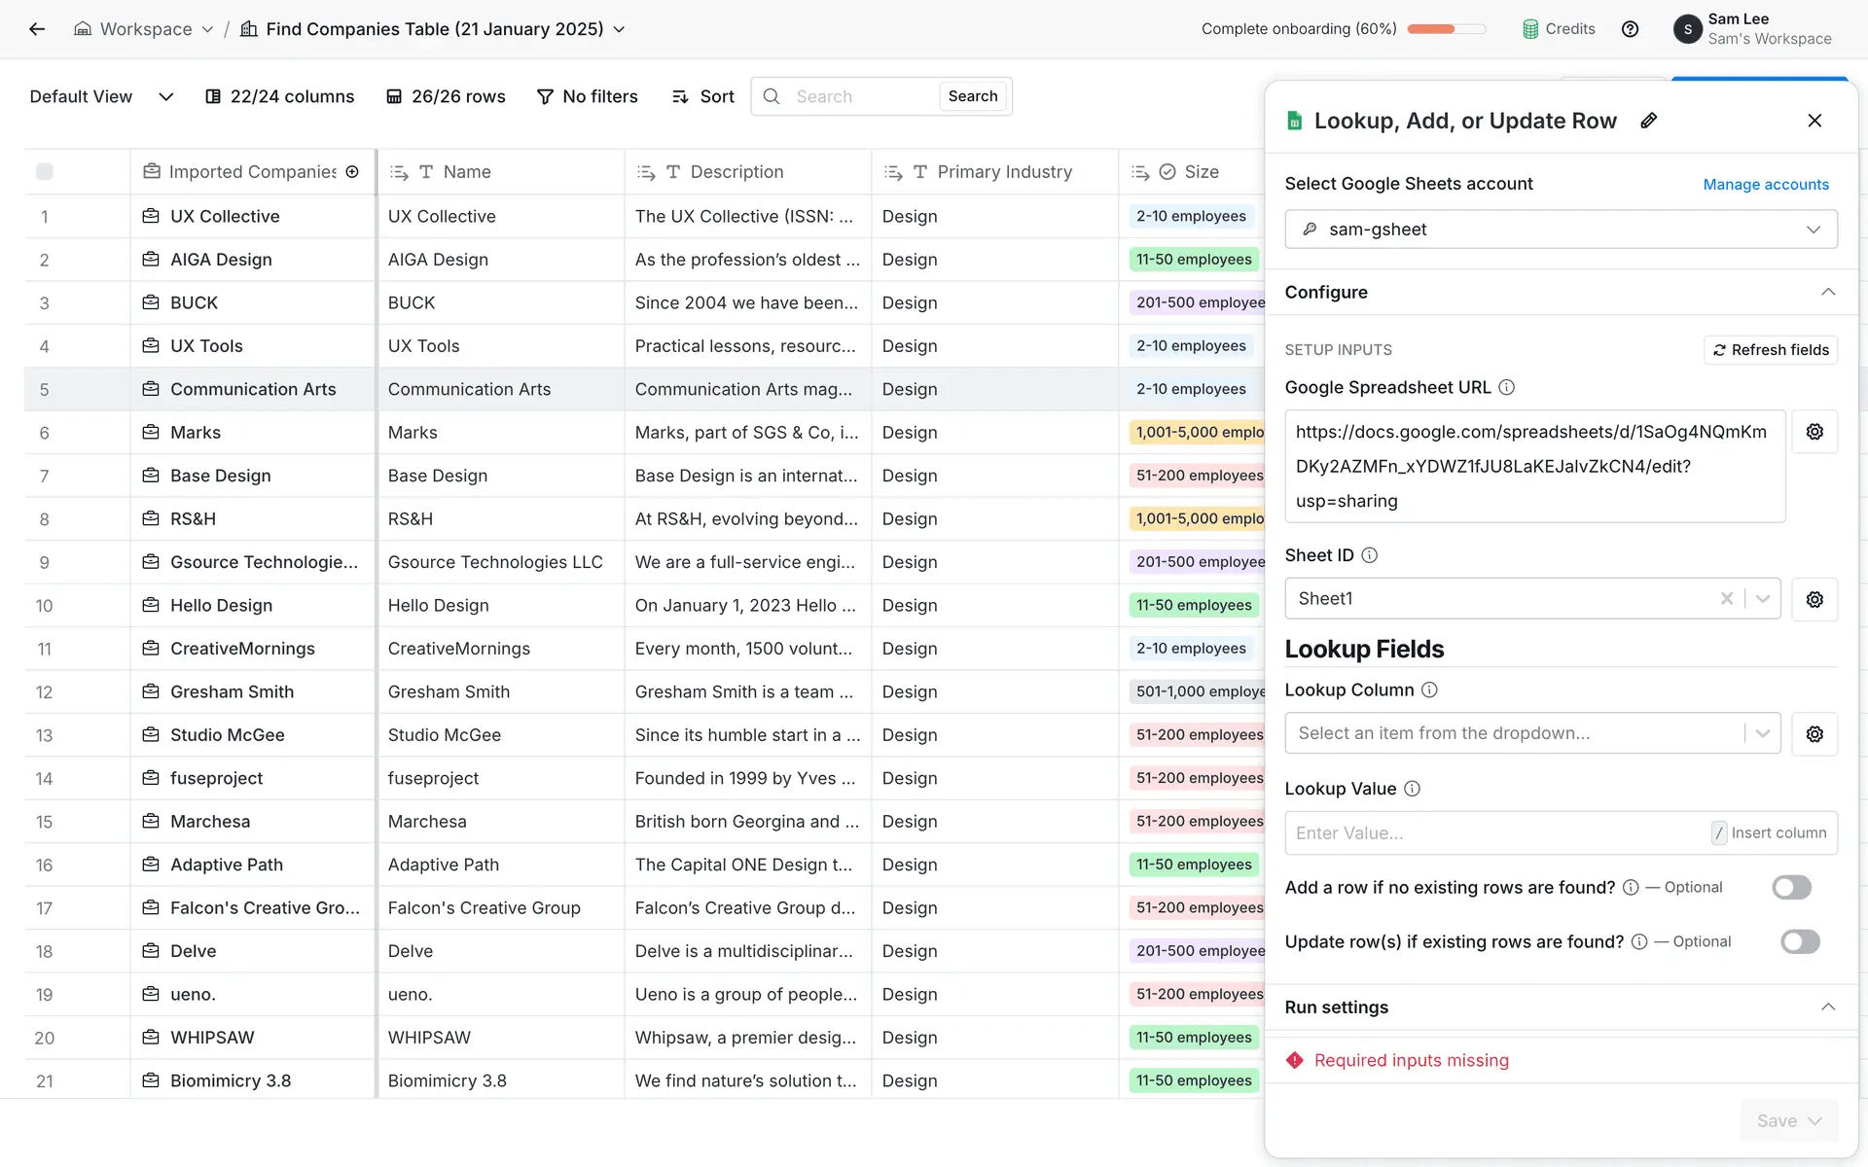Open the No filters menu
1868x1167 pixels.
588,96
